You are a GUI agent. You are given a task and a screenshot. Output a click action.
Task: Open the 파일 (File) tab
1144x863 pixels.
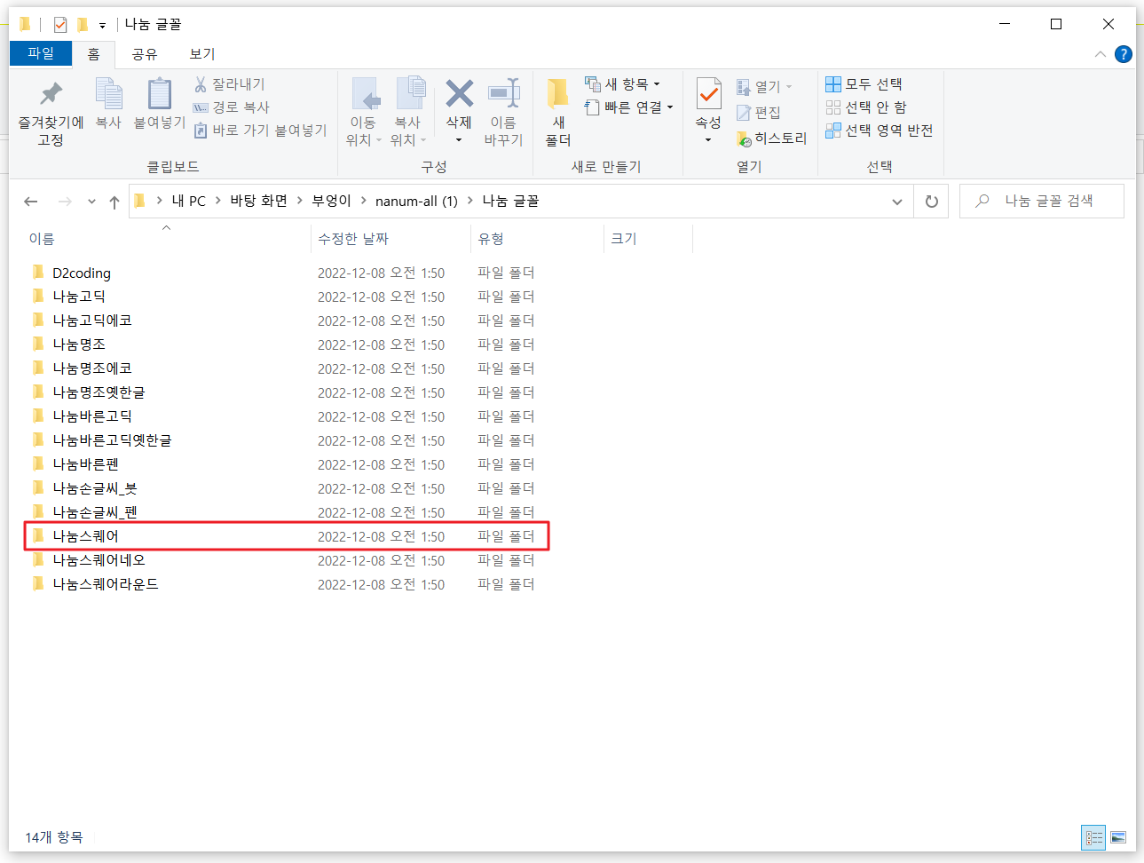click(41, 53)
